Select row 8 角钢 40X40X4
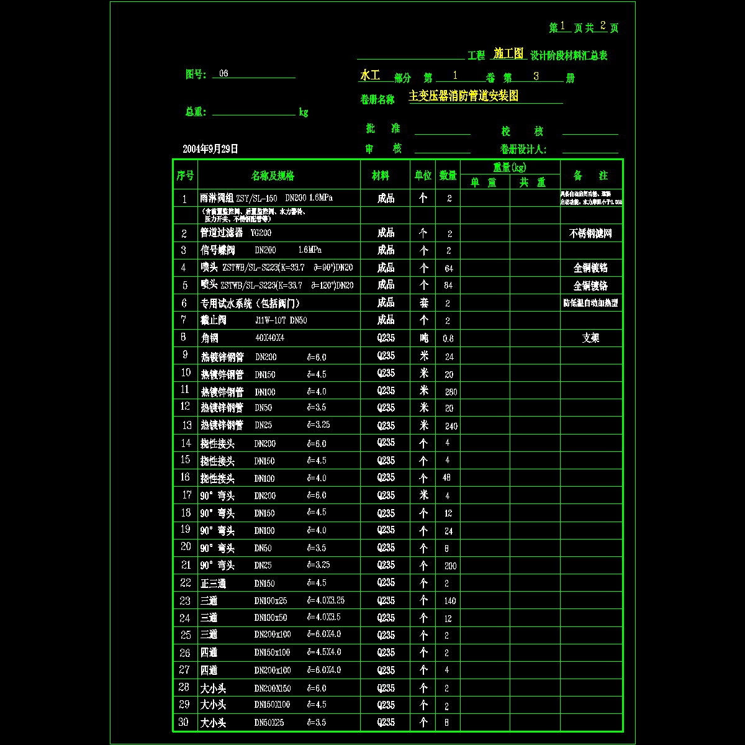 242,338
